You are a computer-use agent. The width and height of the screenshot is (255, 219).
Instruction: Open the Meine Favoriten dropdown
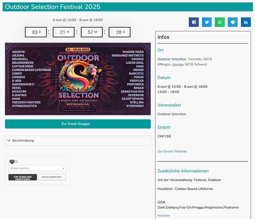[x=38, y=168]
